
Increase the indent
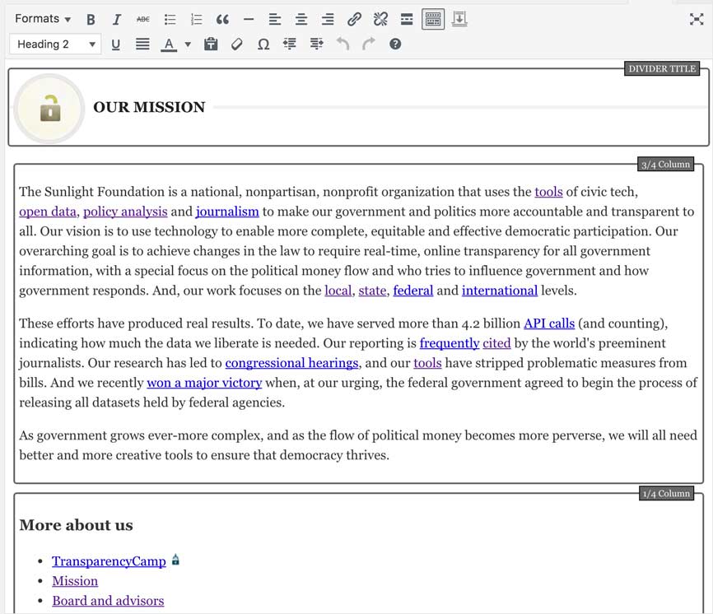click(316, 44)
